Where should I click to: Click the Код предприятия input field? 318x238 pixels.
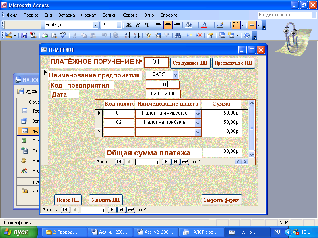163,84
